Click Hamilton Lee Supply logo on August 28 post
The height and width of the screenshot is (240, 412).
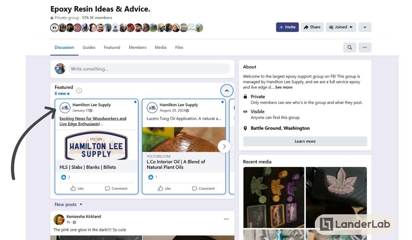point(152,108)
